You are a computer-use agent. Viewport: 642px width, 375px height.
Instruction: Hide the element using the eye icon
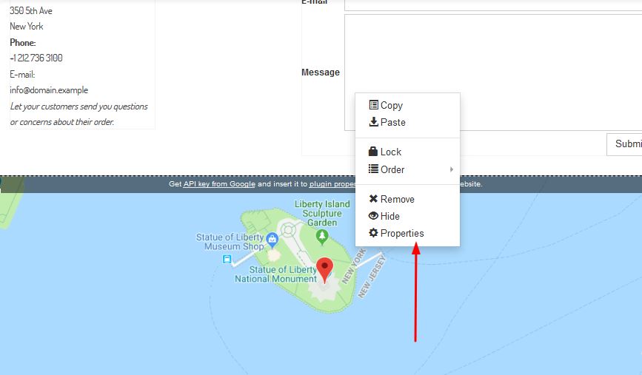[x=373, y=216]
